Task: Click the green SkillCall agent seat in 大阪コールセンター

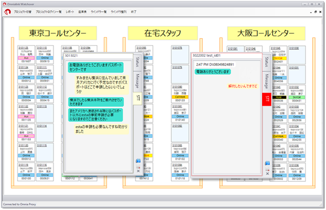Action: pos(297,94)
